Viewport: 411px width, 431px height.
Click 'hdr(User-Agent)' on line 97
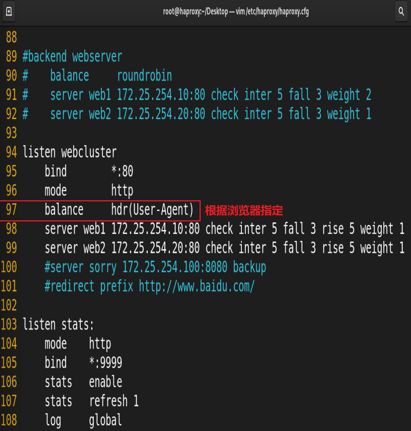tap(152, 210)
